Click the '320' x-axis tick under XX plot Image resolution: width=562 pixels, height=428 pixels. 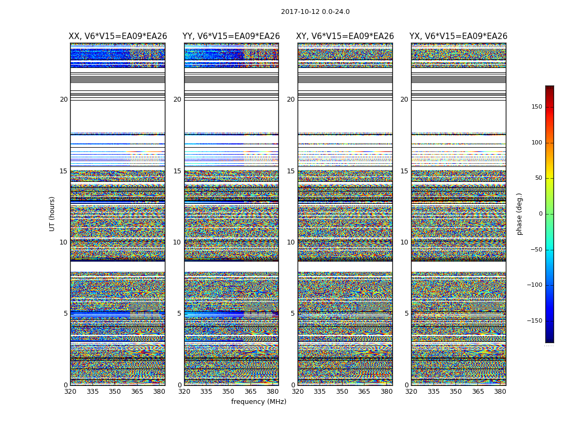(70, 392)
